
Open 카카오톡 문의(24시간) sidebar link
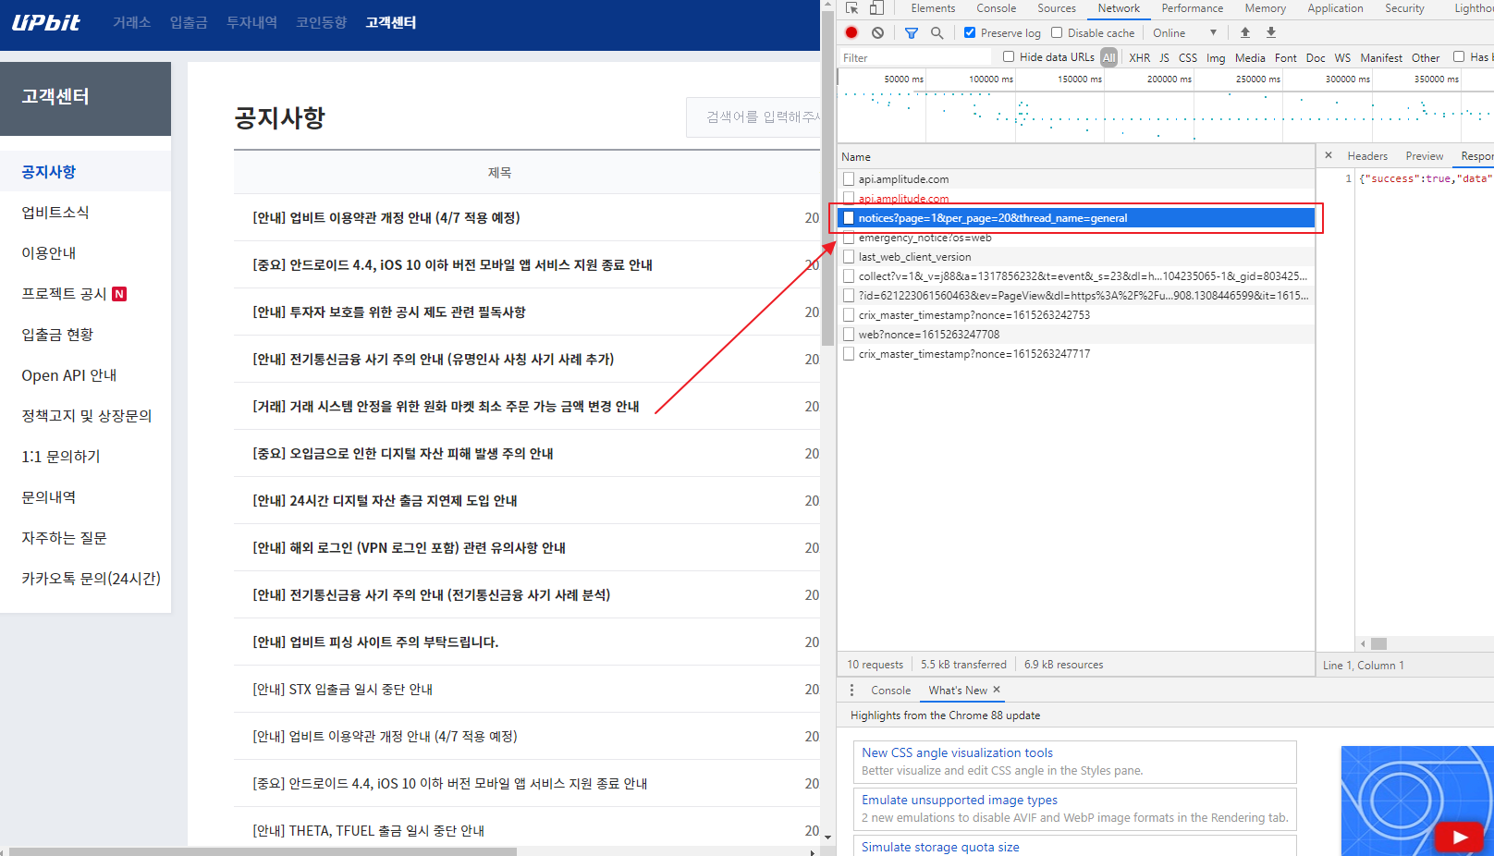pos(92,579)
